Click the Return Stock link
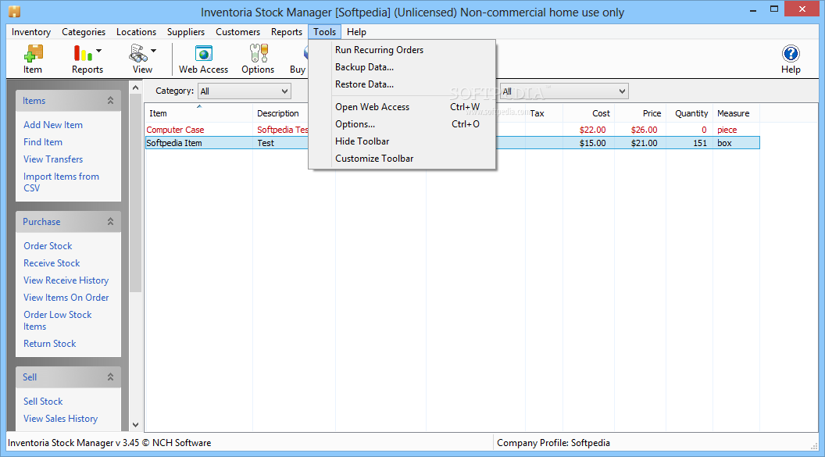The height and width of the screenshot is (457, 825). (50, 344)
